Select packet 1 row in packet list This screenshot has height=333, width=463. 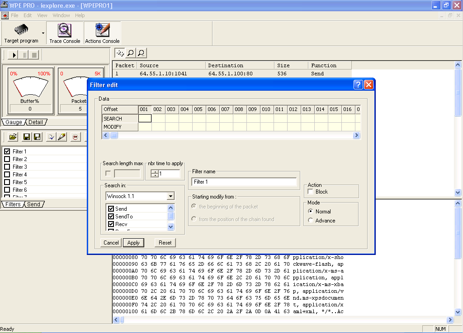pyautogui.click(x=232, y=74)
